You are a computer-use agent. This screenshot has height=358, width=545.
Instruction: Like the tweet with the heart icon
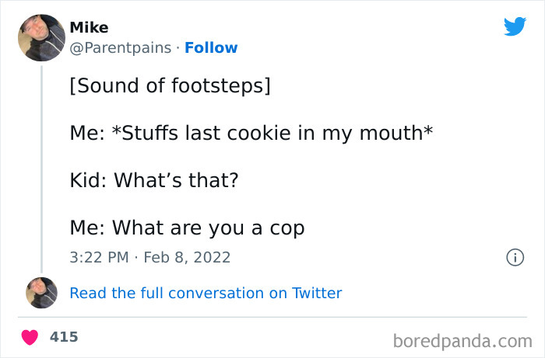[x=30, y=338]
